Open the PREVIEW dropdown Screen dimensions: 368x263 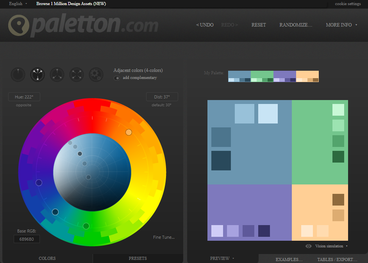click(222, 258)
